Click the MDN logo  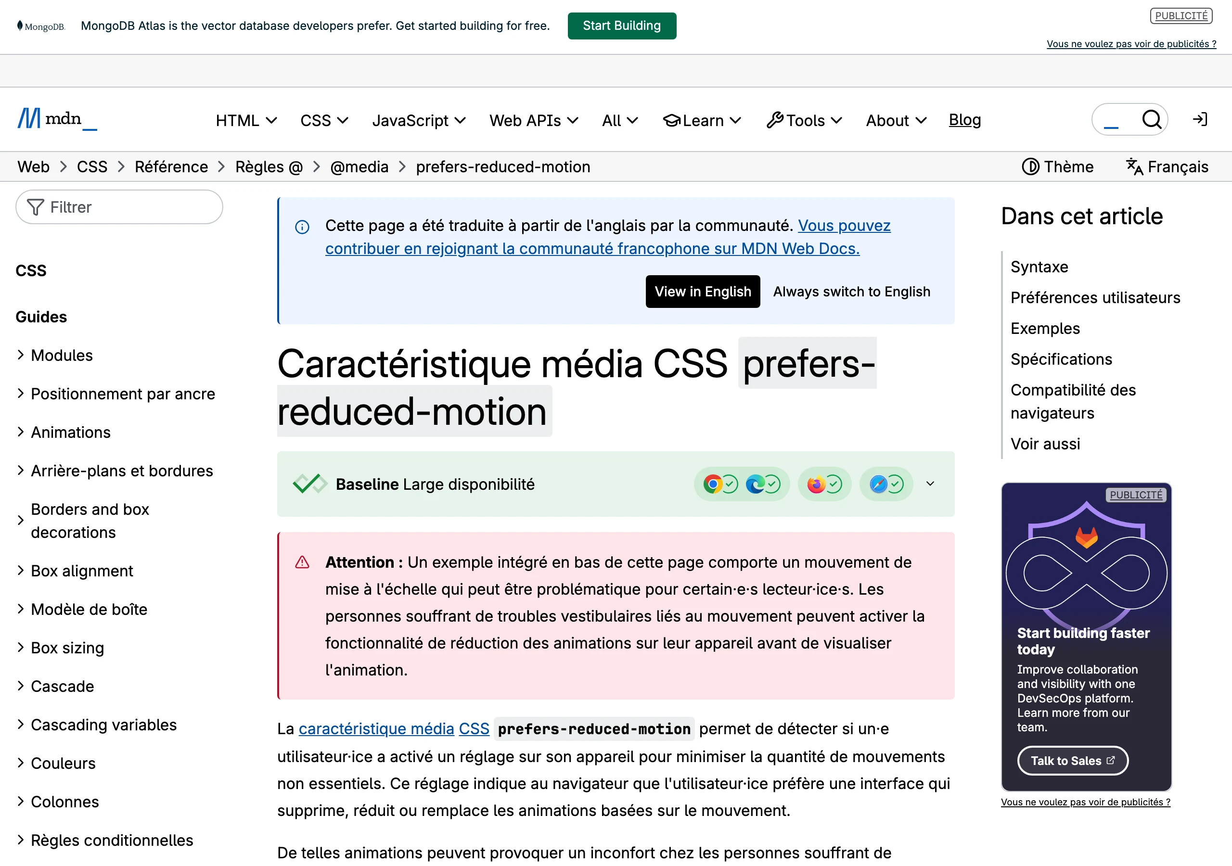tap(57, 119)
